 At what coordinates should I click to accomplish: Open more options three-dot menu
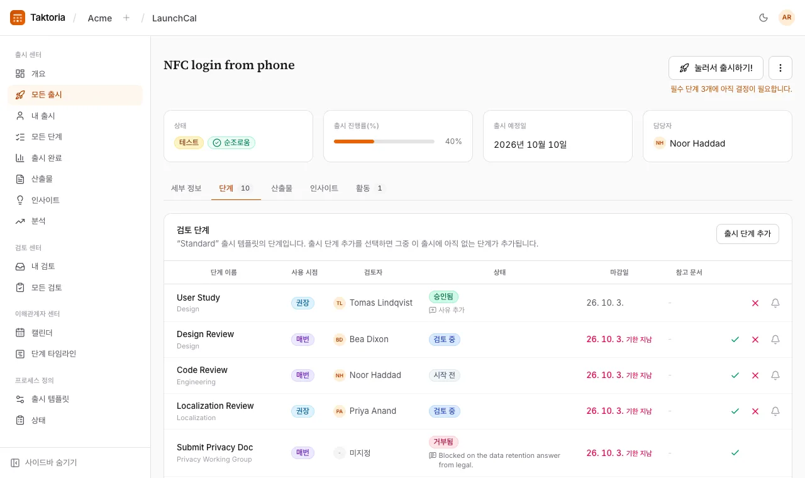pyautogui.click(x=780, y=68)
